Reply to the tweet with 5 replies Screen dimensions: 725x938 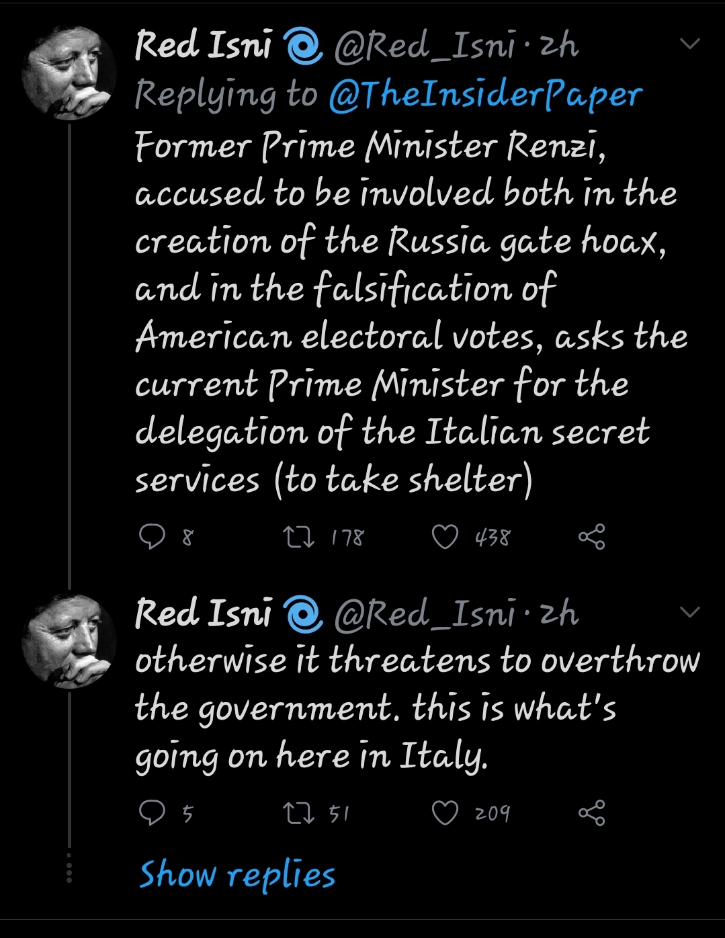(152, 813)
